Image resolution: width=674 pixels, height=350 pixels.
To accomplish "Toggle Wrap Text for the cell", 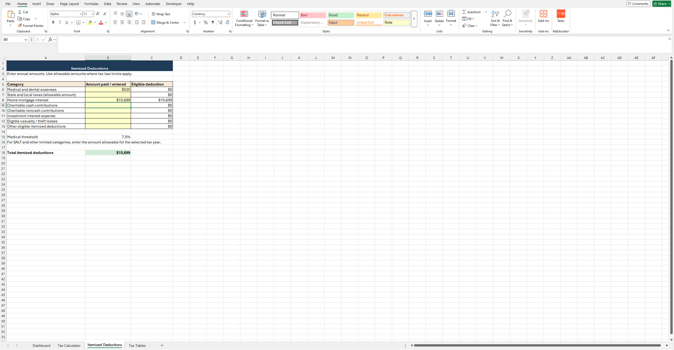I will pos(161,14).
